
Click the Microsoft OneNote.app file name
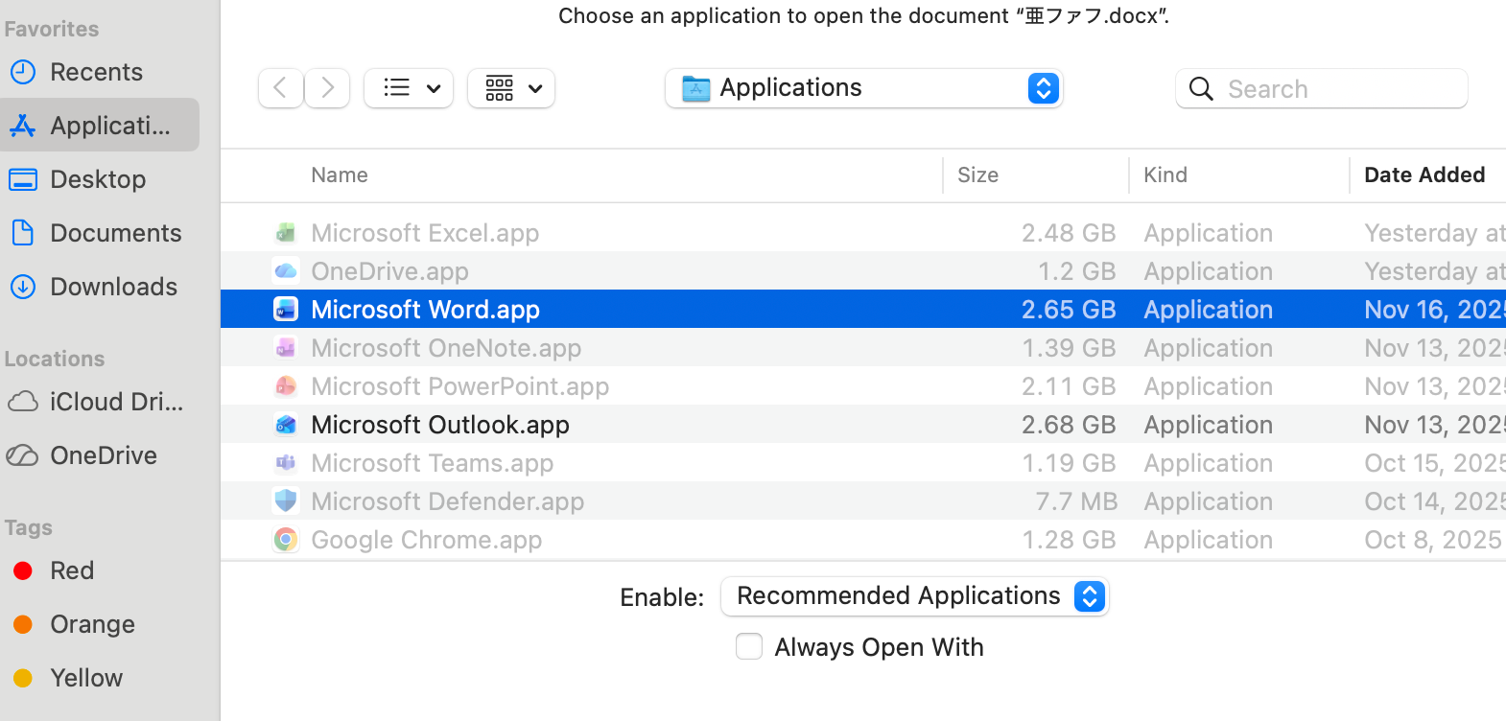[446, 348]
